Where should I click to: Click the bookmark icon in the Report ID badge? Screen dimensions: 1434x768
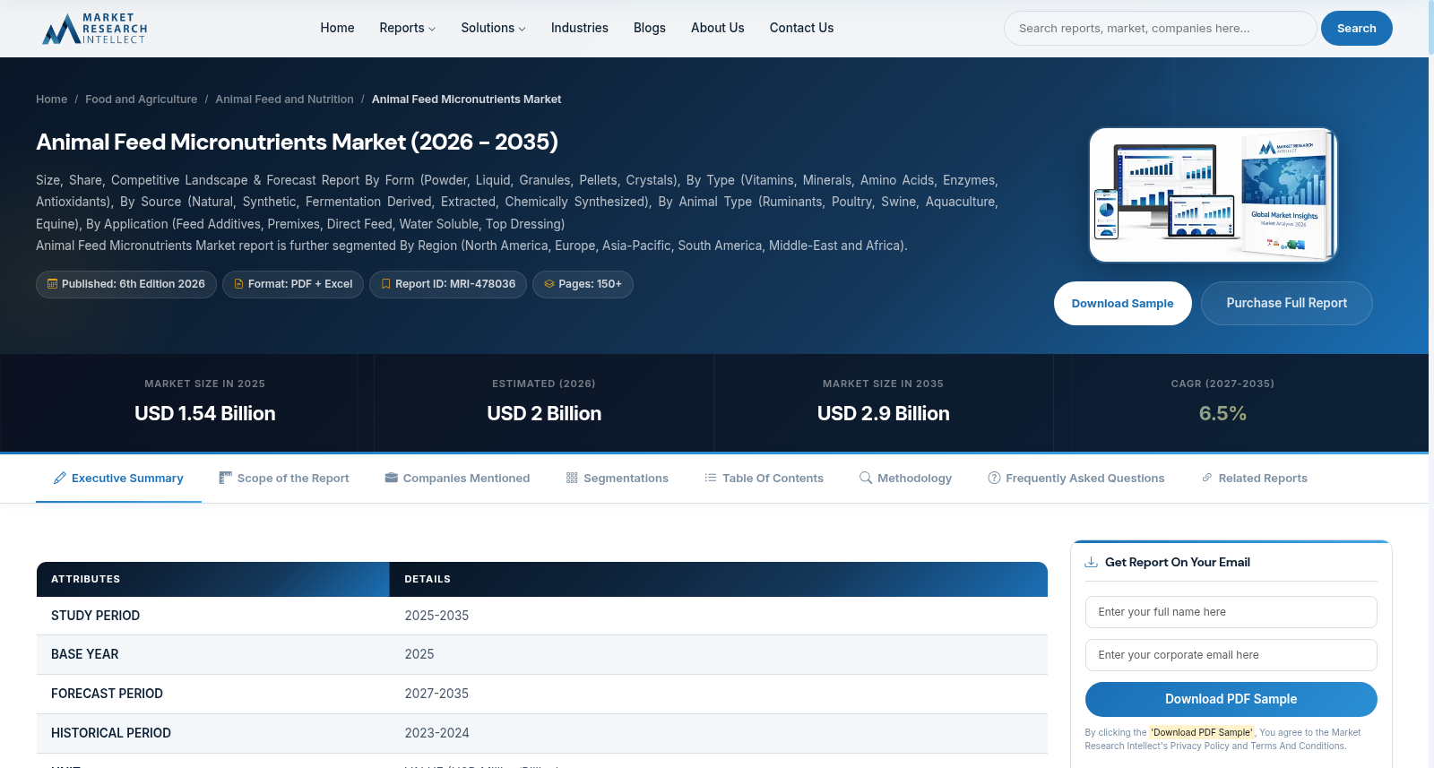click(x=385, y=284)
